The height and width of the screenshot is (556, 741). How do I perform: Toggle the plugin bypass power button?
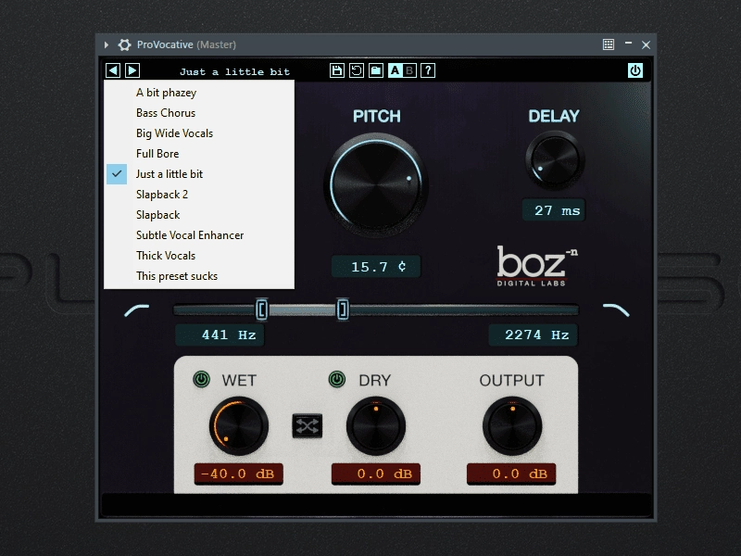(635, 70)
